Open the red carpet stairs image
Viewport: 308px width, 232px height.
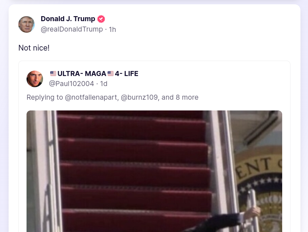point(154,171)
